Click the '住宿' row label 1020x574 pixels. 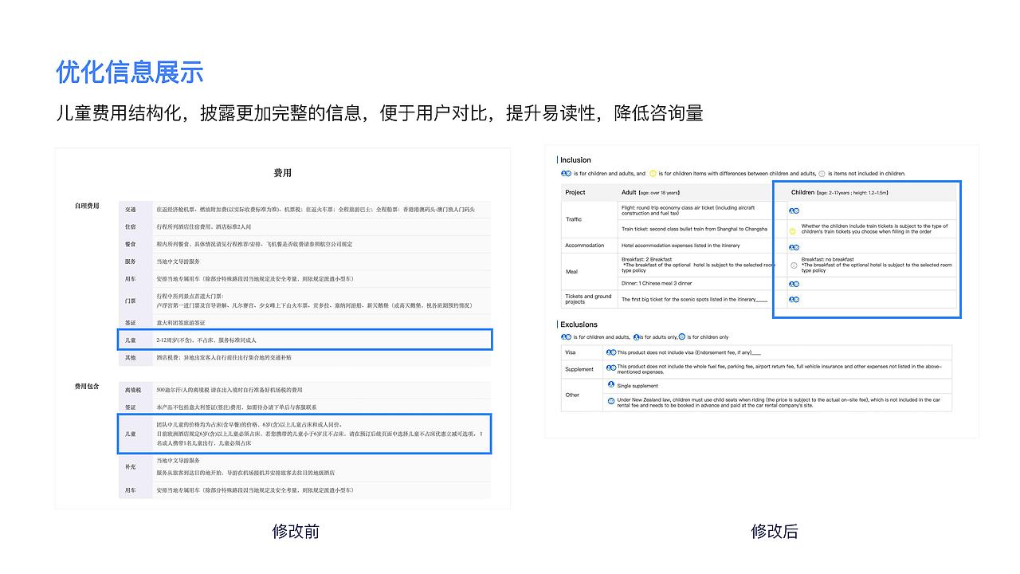[x=130, y=227]
